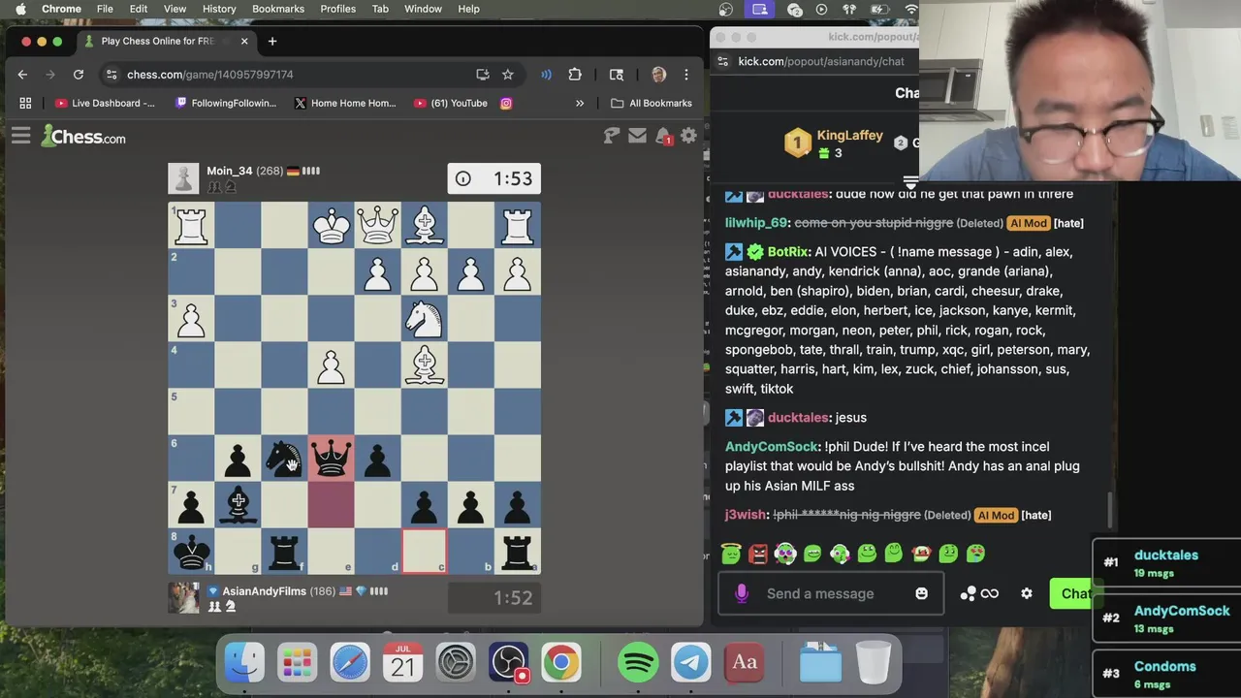The image size is (1241, 698).
Task: Open the Bookmarks menu
Action: [x=278, y=9]
